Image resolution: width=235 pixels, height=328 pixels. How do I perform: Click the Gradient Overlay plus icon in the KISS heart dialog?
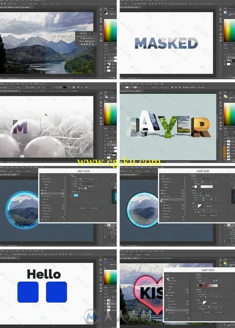(187, 304)
